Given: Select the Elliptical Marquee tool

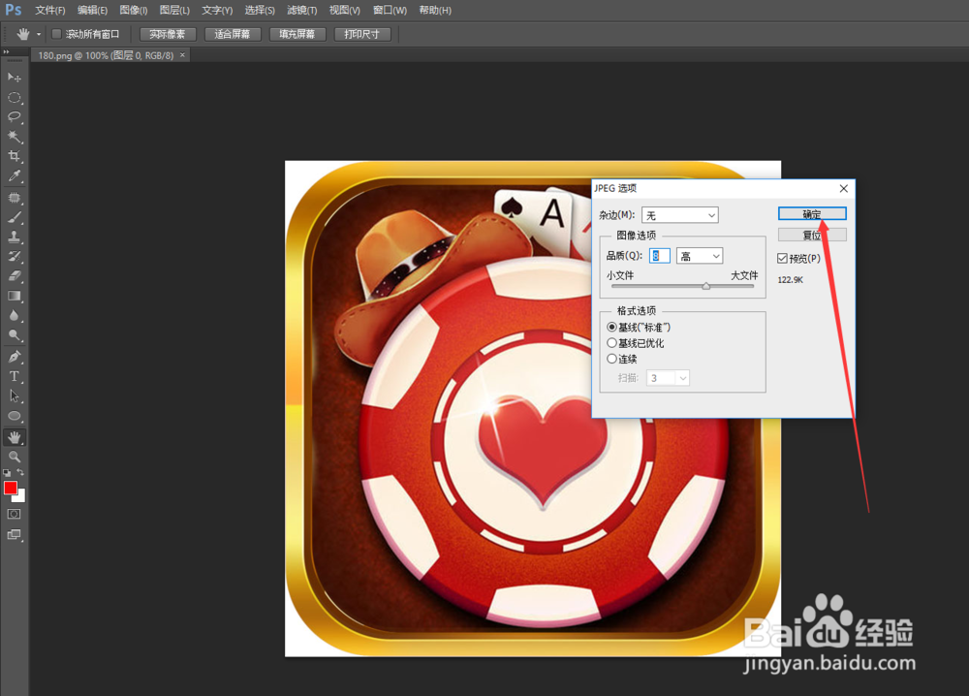Looking at the screenshot, I should [15, 98].
